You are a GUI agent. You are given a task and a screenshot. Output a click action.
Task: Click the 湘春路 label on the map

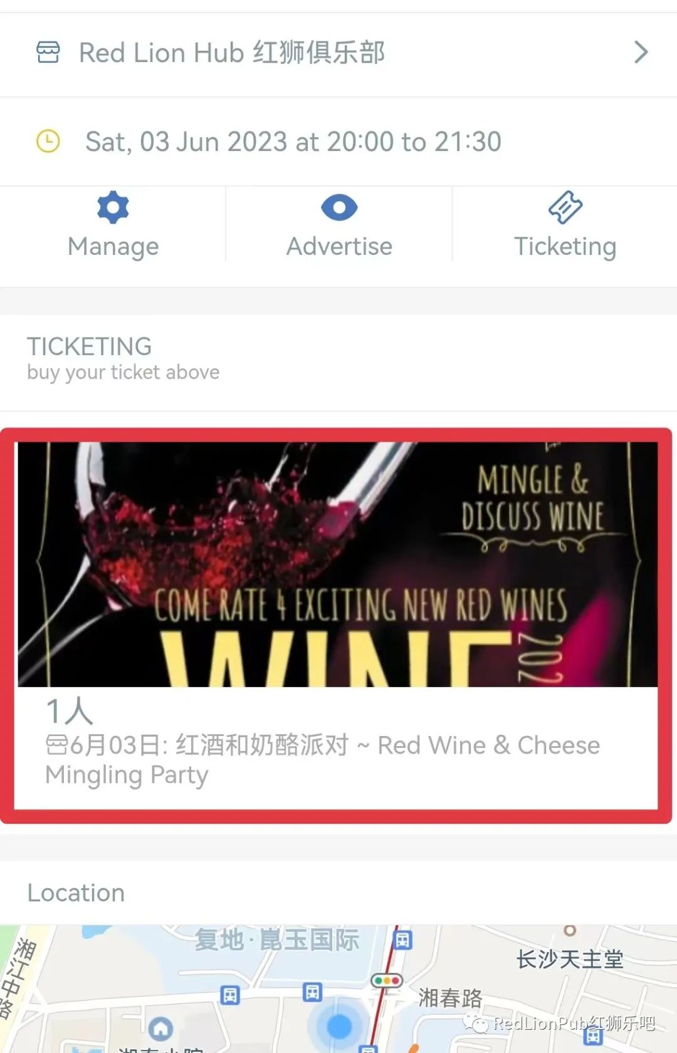click(x=451, y=998)
